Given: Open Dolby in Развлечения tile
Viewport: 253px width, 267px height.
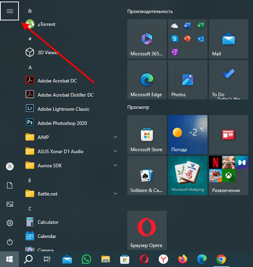Looking at the screenshot, I should click(242, 163).
